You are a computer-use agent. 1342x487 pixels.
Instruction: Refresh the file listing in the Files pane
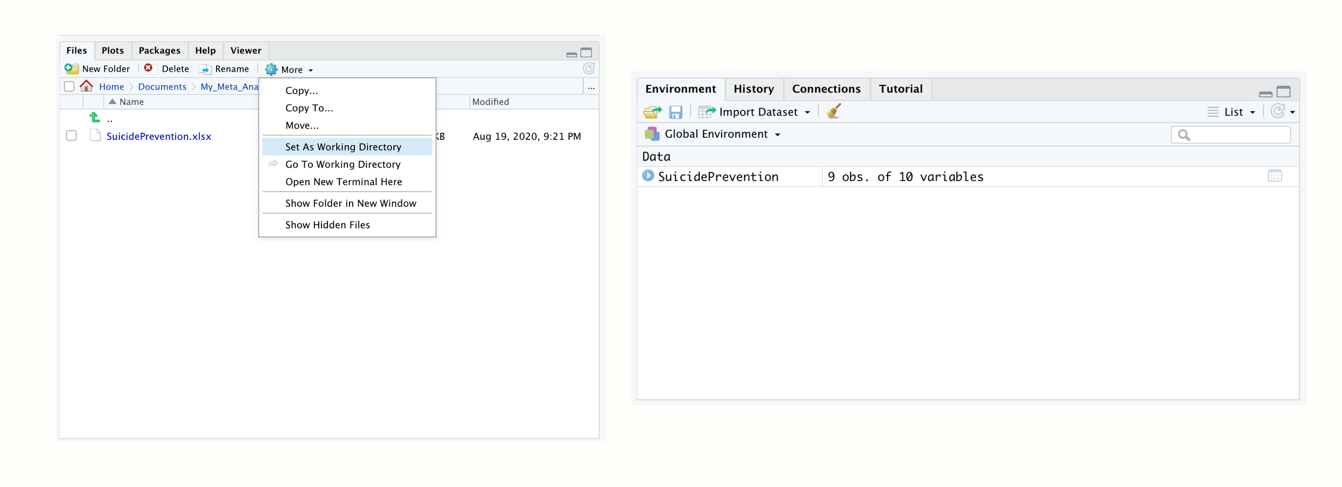tap(589, 68)
